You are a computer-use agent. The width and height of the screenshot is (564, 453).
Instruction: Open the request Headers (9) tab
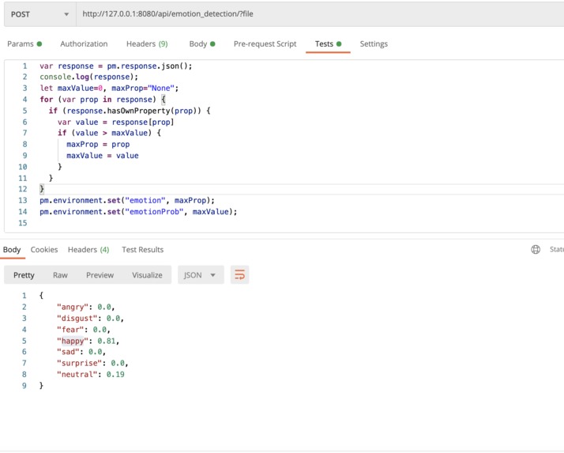[147, 44]
